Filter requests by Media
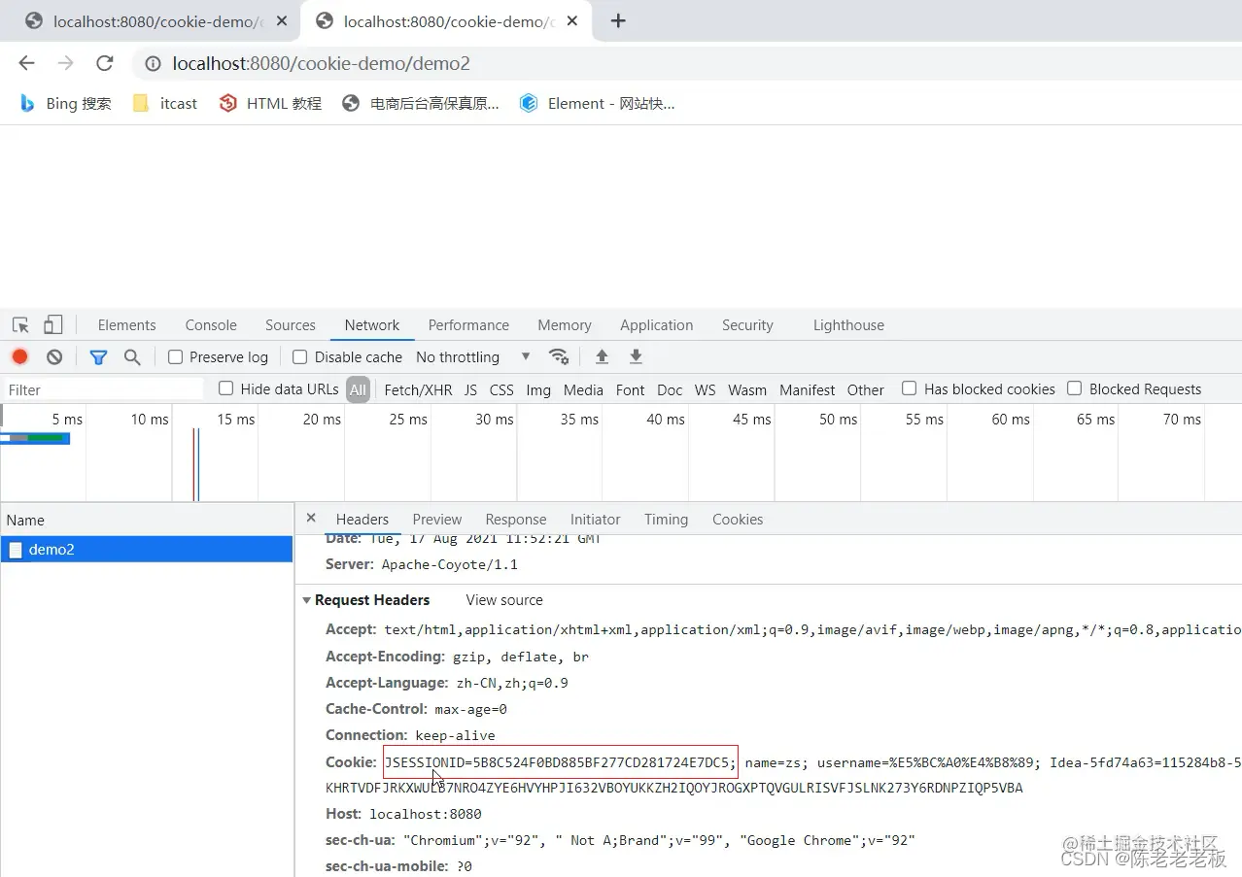The image size is (1242, 877). pos(583,389)
